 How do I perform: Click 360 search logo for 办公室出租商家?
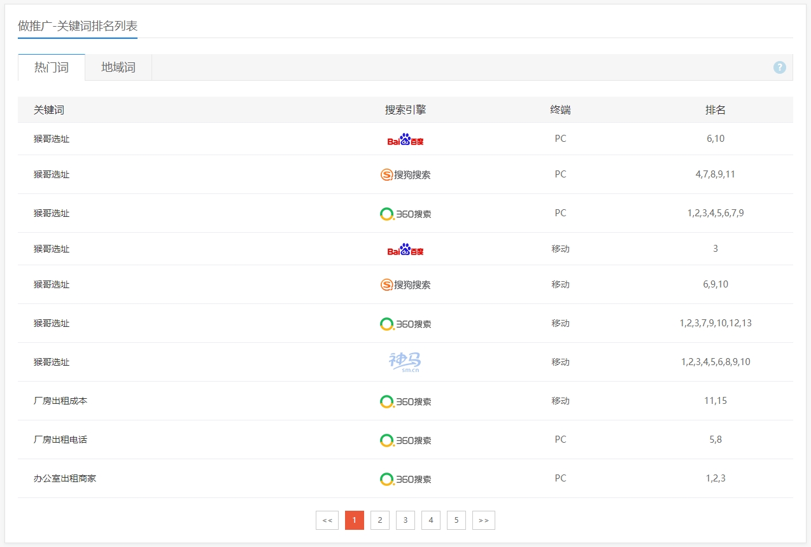pyautogui.click(x=405, y=479)
